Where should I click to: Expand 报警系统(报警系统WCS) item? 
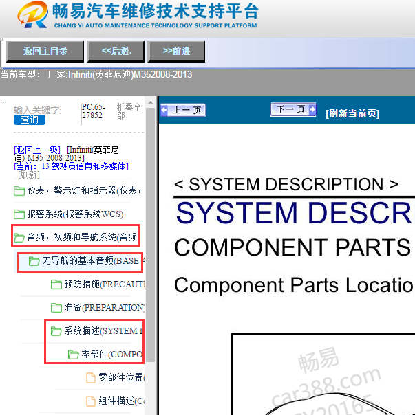75,214
